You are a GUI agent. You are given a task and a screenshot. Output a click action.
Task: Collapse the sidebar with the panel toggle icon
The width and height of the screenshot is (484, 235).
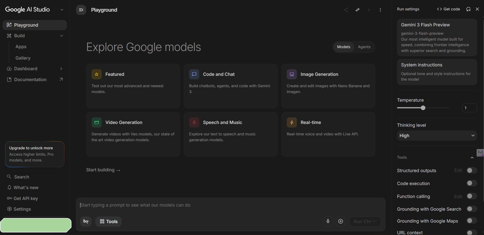81,10
